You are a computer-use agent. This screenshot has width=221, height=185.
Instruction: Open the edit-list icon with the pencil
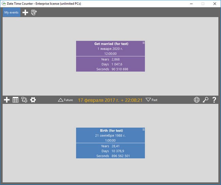click(34, 12)
